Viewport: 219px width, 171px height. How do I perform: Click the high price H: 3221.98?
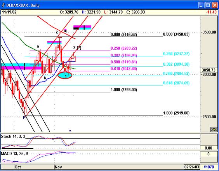point(91,12)
